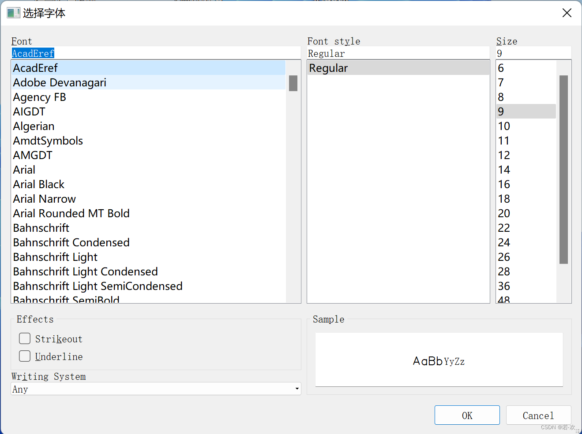Click the Font name input field
The height and width of the screenshot is (434, 582).
(x=156, y=53)
